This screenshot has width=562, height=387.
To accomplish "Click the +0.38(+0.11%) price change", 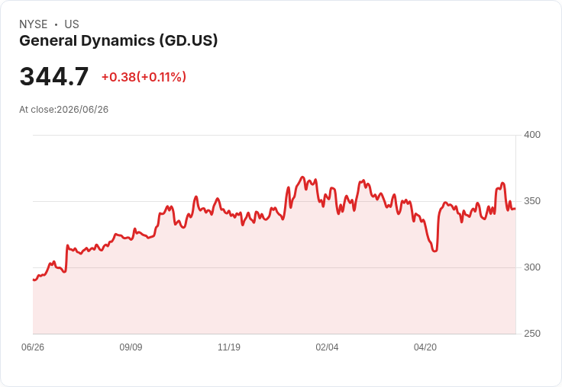I will coord(144,77).
